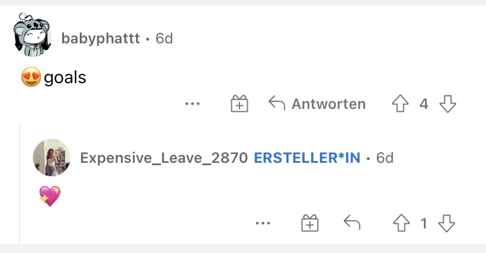Upvote the babyphattt "goals" comment
486x253 pixels.
(x=400, y=103)
